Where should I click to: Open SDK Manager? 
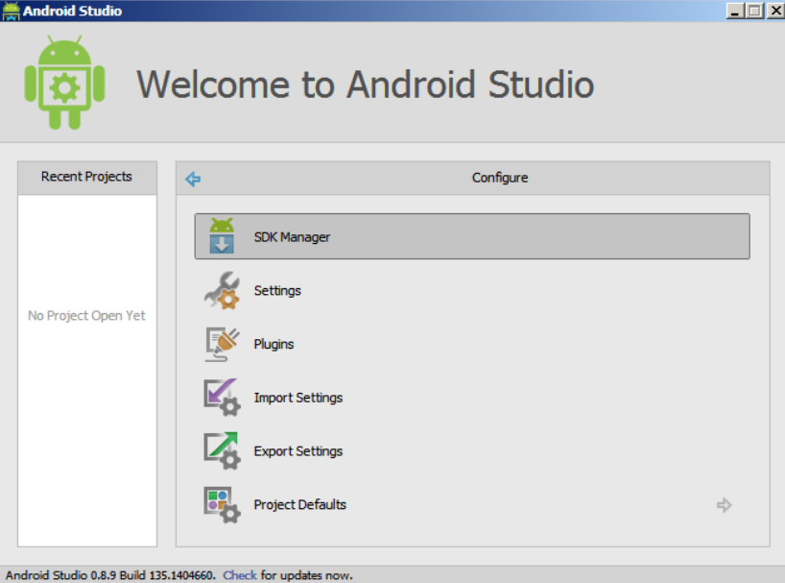click(471, 236)
